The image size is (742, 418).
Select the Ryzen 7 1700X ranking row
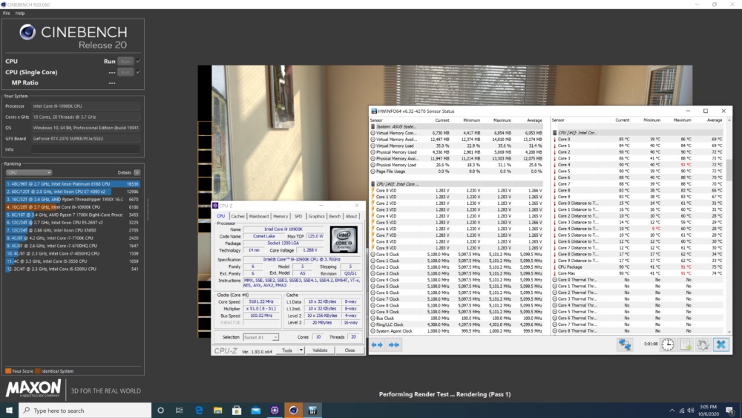click(x=73, y=215)
